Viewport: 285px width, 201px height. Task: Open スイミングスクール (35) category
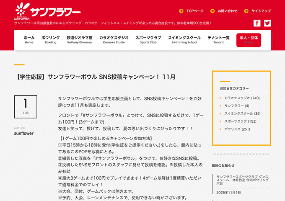(242, 113)
